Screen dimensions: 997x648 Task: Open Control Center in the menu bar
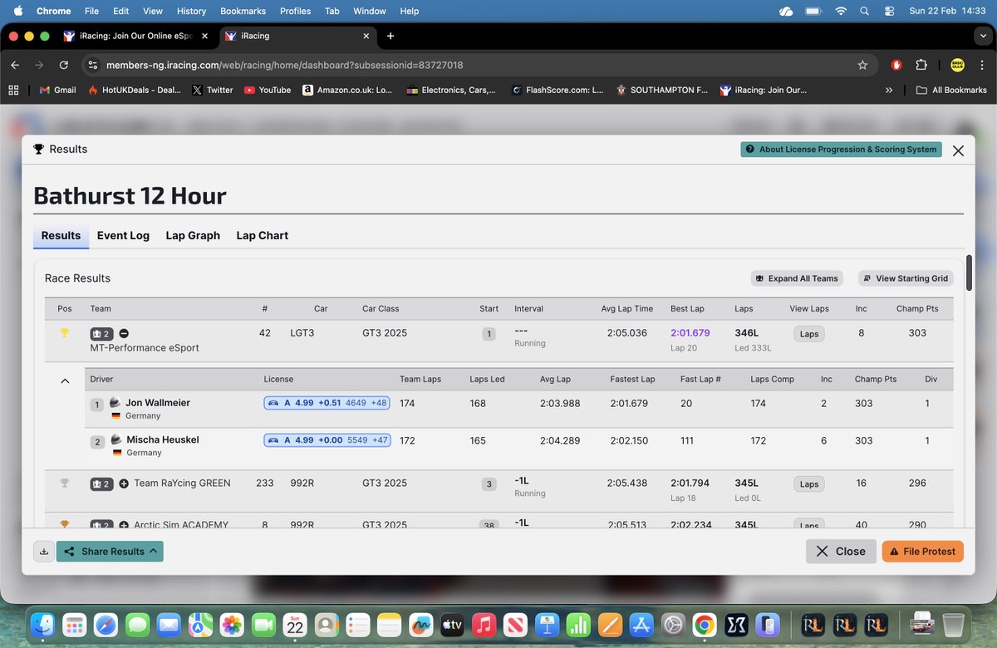(x=890, y=11)
